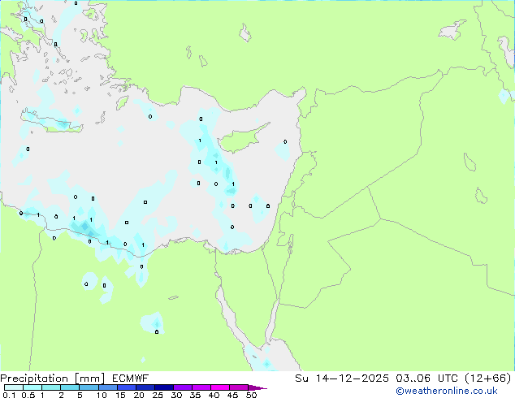Screen dimensions: 515x398
Task: Select the 25–30 mm dark blue swatch
Action: click(x=163, y=387)
